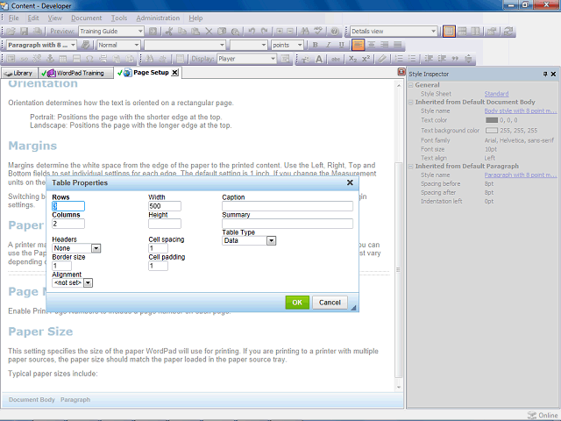
Task: Open the Display Player dropdown
Action: click(x=247, y=59)
